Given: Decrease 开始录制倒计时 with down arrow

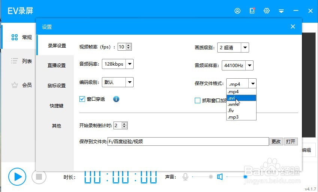Looking at the screenshot, I should 124,127.
